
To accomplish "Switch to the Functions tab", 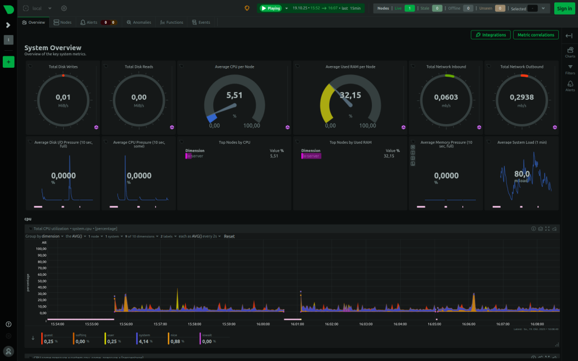I will click(x=171, y=23).
